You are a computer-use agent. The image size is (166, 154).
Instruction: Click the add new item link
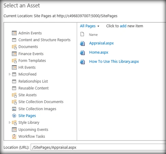pos(123,26)
